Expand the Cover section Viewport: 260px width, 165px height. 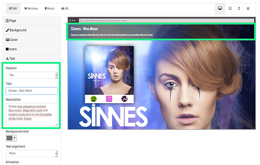tap(31, 40)
